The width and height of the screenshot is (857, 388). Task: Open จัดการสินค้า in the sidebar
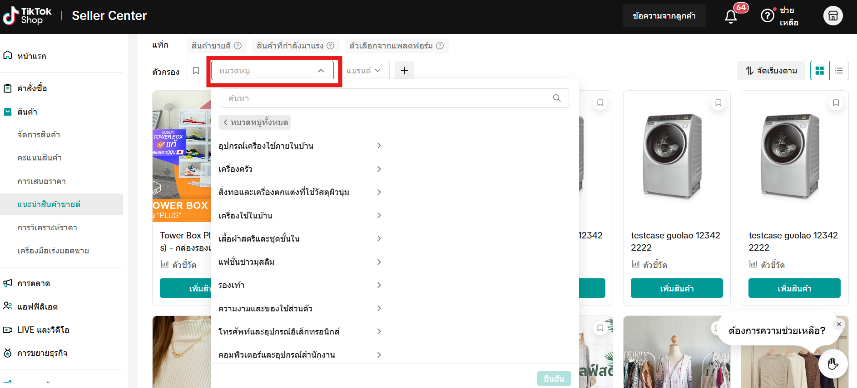(x=39, y=135)
